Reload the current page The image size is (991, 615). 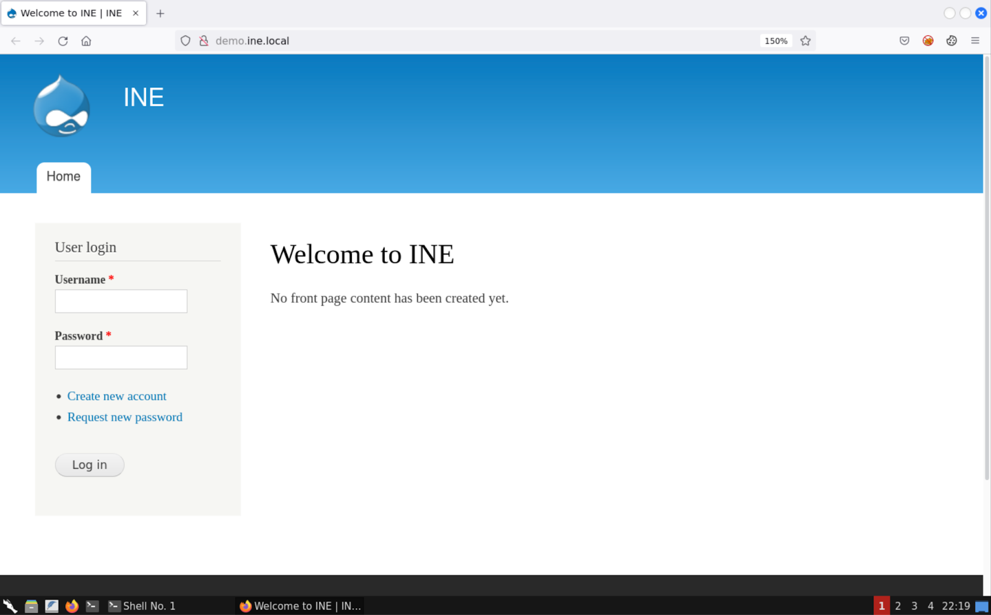point(63,41)
